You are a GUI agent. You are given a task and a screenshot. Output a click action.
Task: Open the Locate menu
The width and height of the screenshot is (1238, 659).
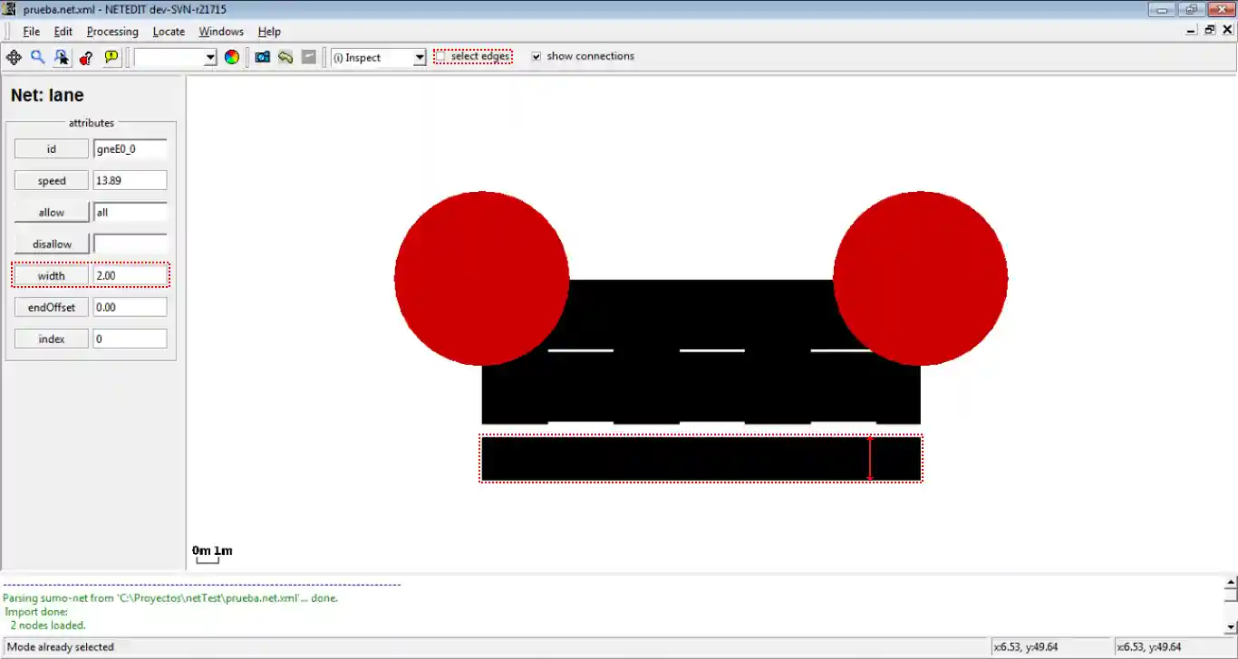[x=169, y=32]
